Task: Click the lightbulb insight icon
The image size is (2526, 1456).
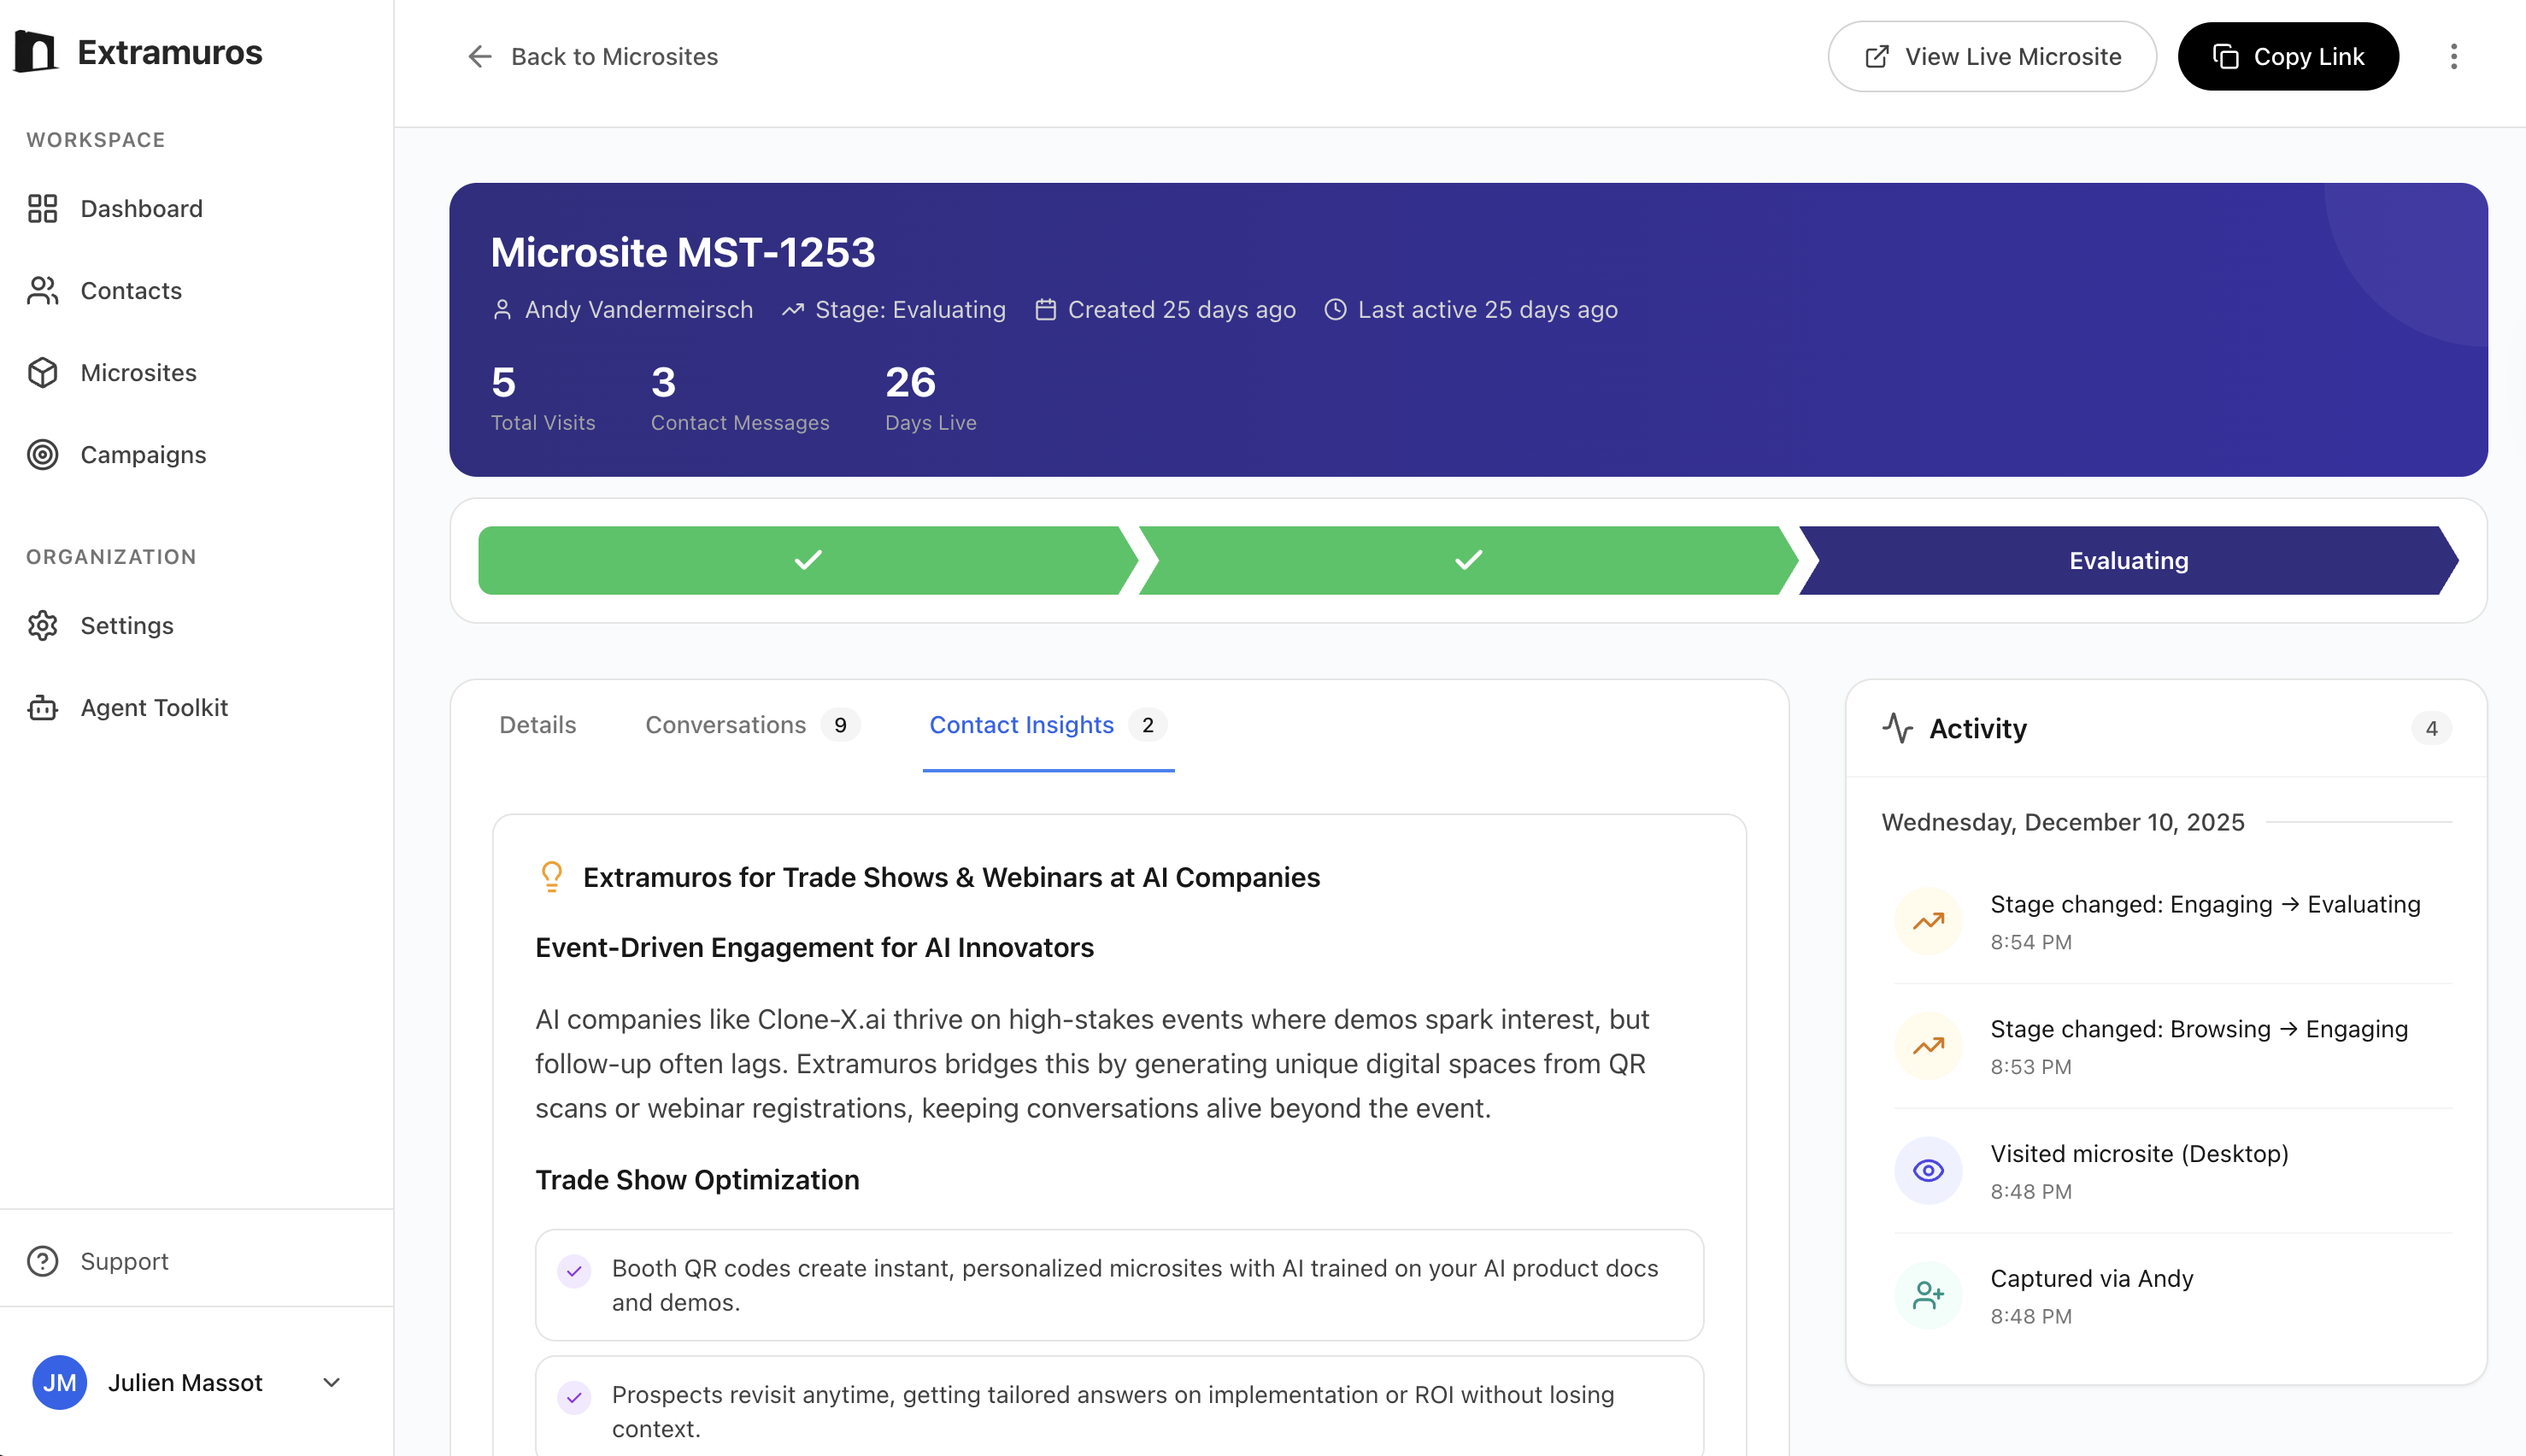Action: (x=551, y=877)
